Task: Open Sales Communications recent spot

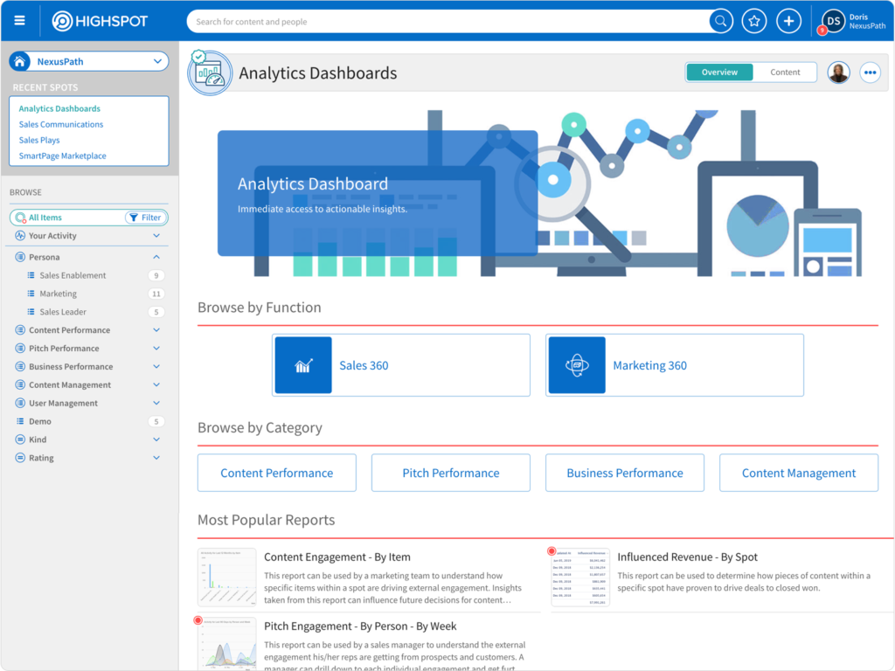Action: coord(61,124)
